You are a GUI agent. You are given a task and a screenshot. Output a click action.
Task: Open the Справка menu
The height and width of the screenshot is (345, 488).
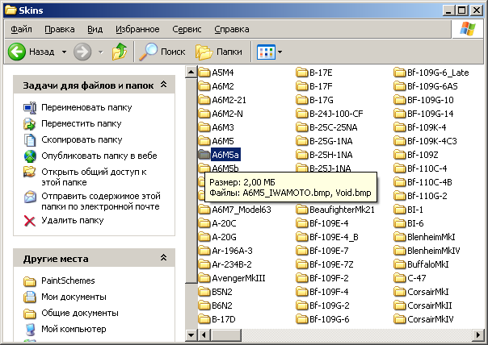click(232, 29)
